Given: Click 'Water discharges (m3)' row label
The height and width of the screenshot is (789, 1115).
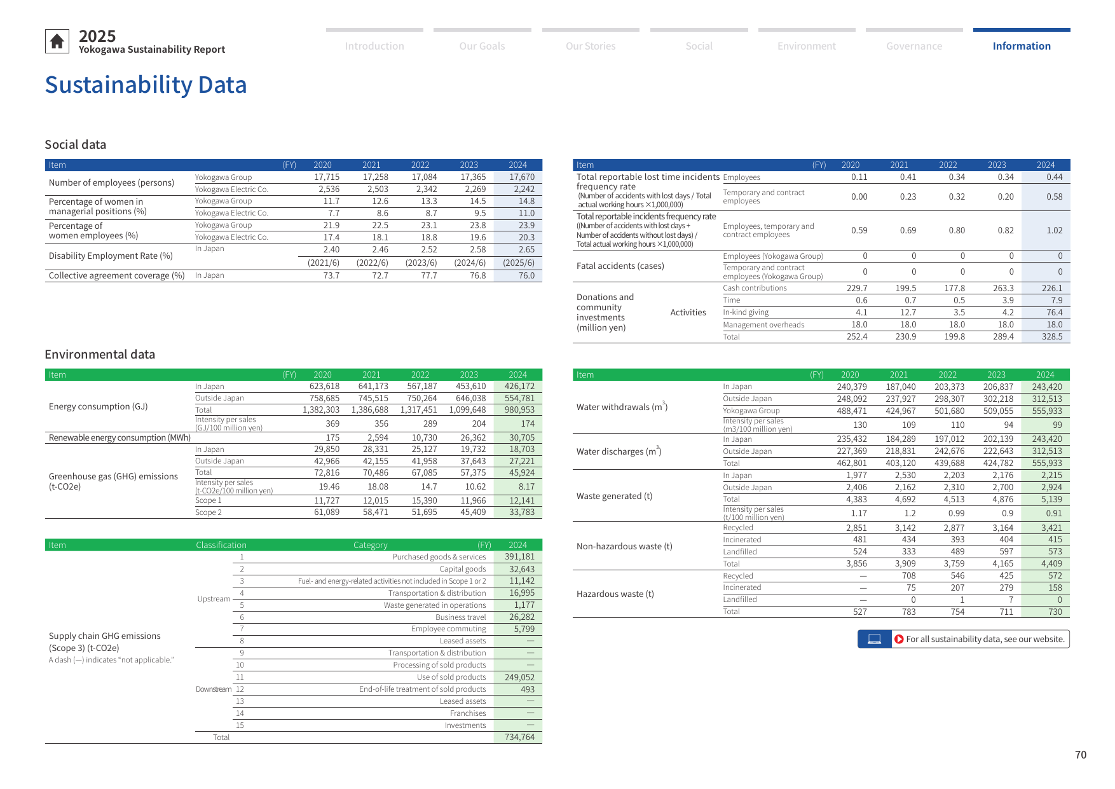Looking at the screenshot, I should click(619, 451).
